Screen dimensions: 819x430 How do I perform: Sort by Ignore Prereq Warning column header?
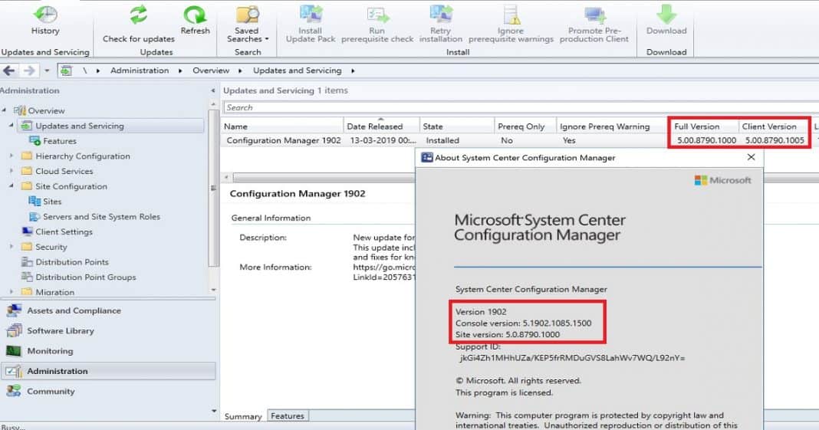pos(612,126)
